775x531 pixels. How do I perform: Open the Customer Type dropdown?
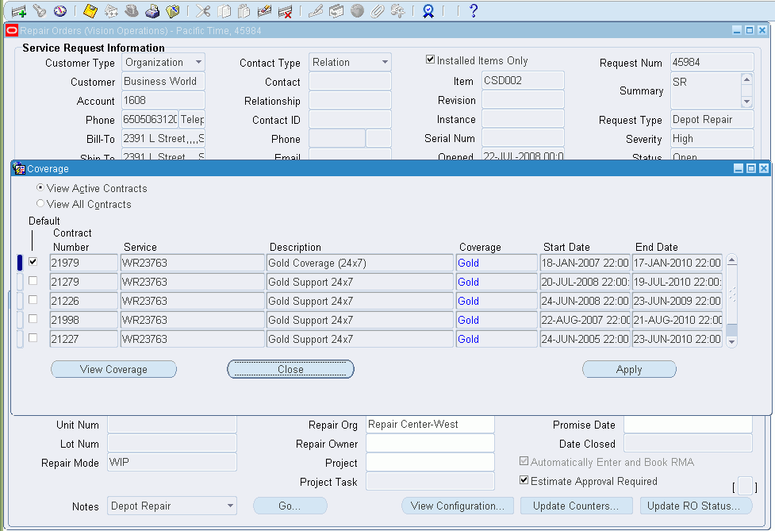coord(198,62)
